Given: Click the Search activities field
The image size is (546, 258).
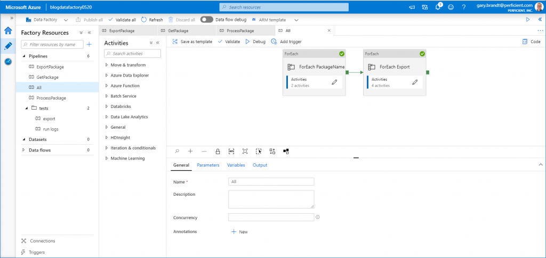Looking at the screenshot, I should pos(132,54).
